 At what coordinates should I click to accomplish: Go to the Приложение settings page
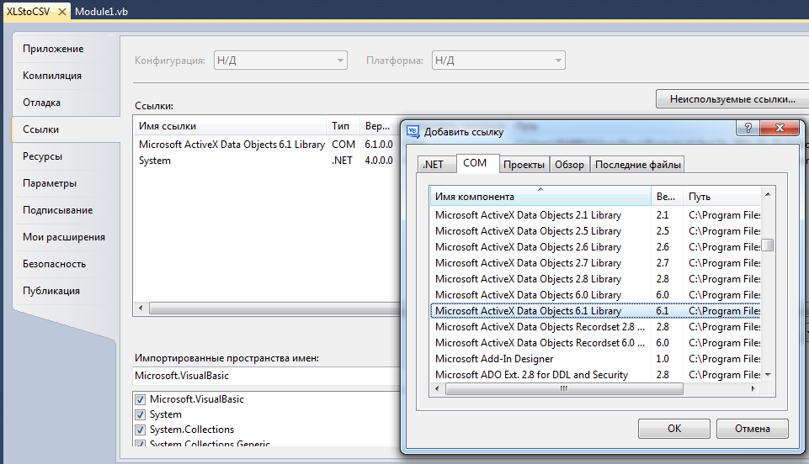66,49
